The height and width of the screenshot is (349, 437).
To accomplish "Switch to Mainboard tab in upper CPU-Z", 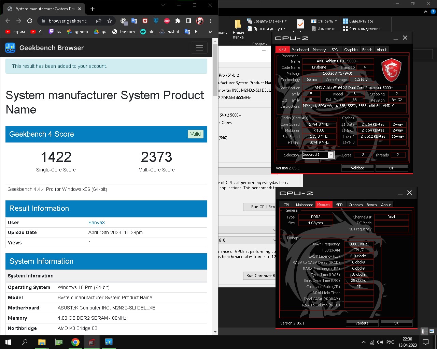I will click(x=300, y=50).
